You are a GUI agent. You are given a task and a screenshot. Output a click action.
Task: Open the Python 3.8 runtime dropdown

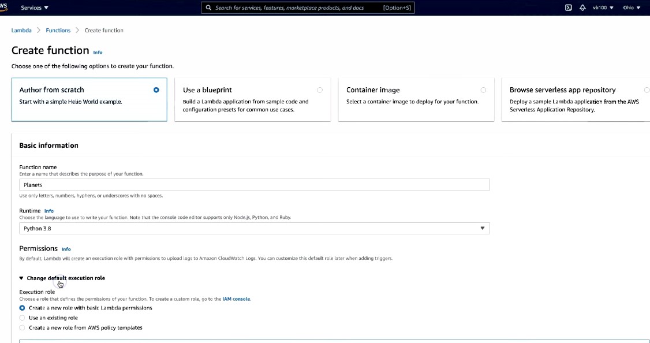(255, 228)
